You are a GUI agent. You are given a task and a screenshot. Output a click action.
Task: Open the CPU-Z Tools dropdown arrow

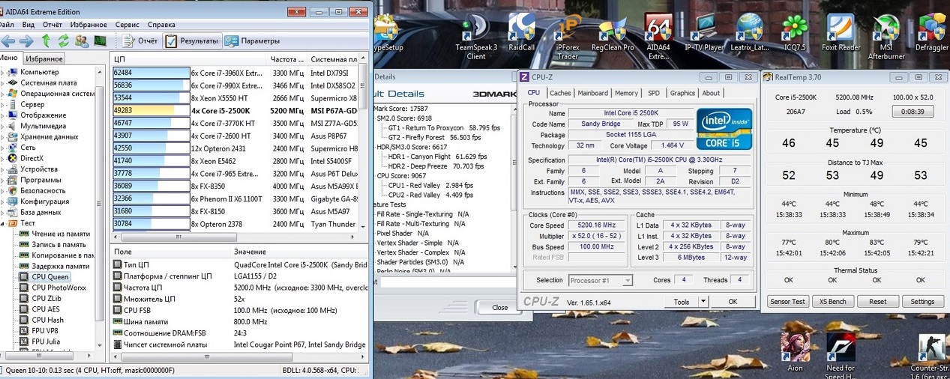703,301
